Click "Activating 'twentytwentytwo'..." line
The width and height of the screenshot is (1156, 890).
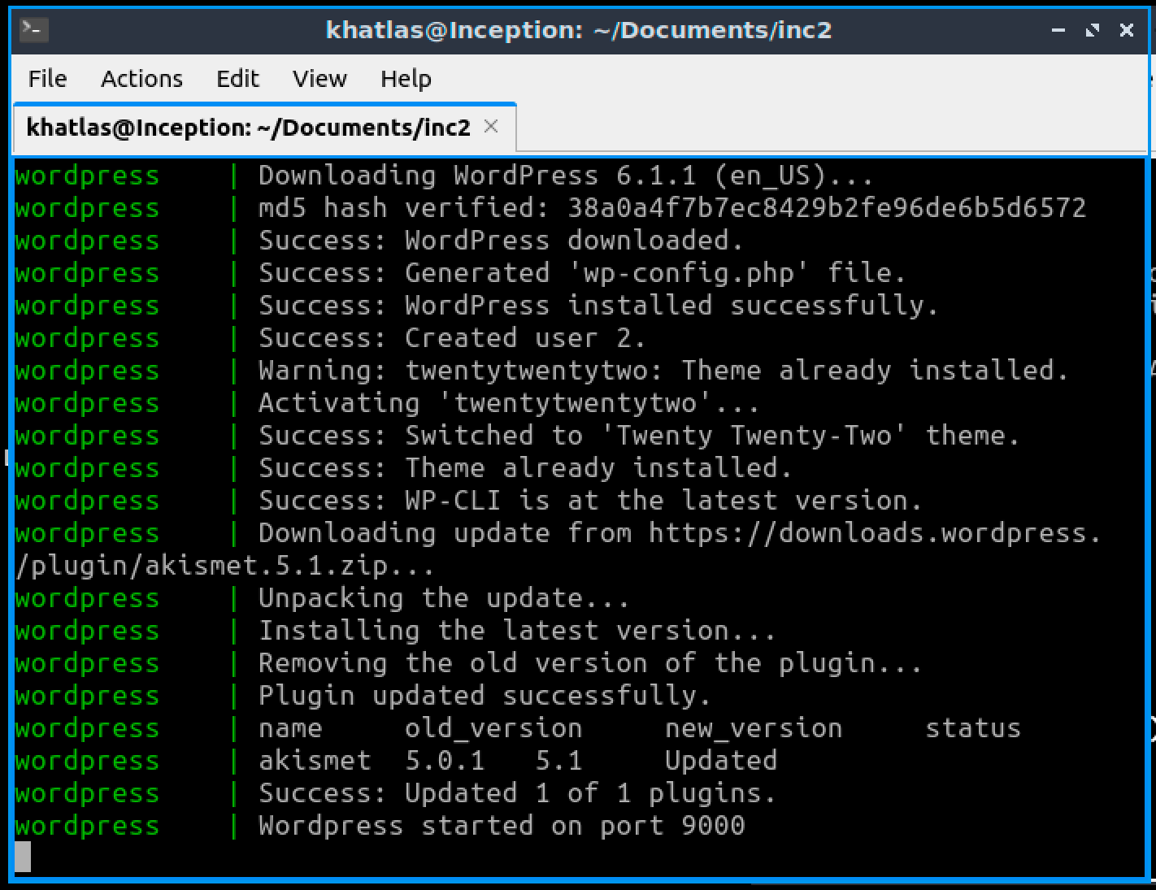point(509,403)
